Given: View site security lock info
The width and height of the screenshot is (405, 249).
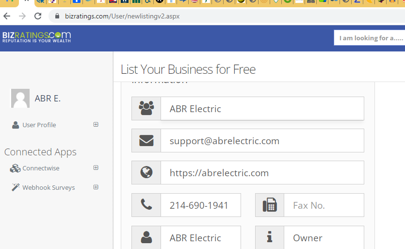Looking at the screenshot, I should [57, 16].
